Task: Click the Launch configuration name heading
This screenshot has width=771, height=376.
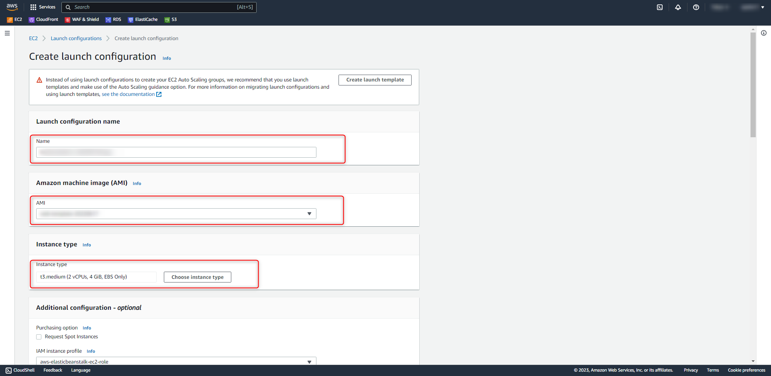Action: [78, 122]
